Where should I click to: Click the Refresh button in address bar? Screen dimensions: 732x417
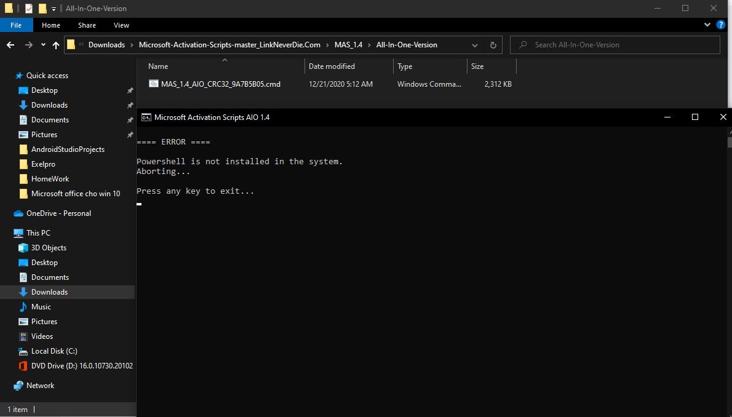(493, 45)
